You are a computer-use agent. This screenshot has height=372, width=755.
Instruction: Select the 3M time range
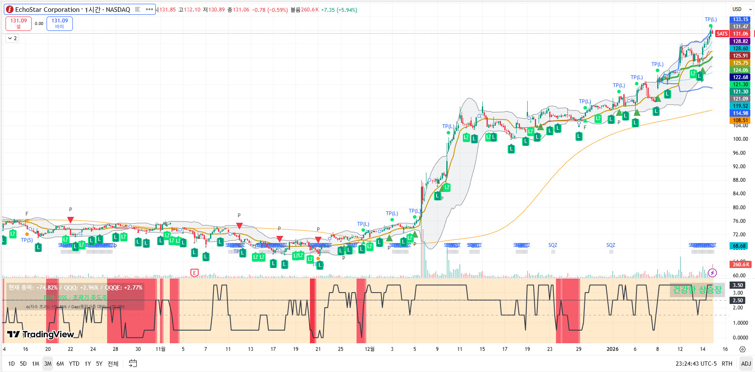[x=48, y=364]
